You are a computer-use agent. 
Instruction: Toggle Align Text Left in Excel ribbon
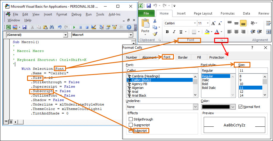[x=230, y=32]
